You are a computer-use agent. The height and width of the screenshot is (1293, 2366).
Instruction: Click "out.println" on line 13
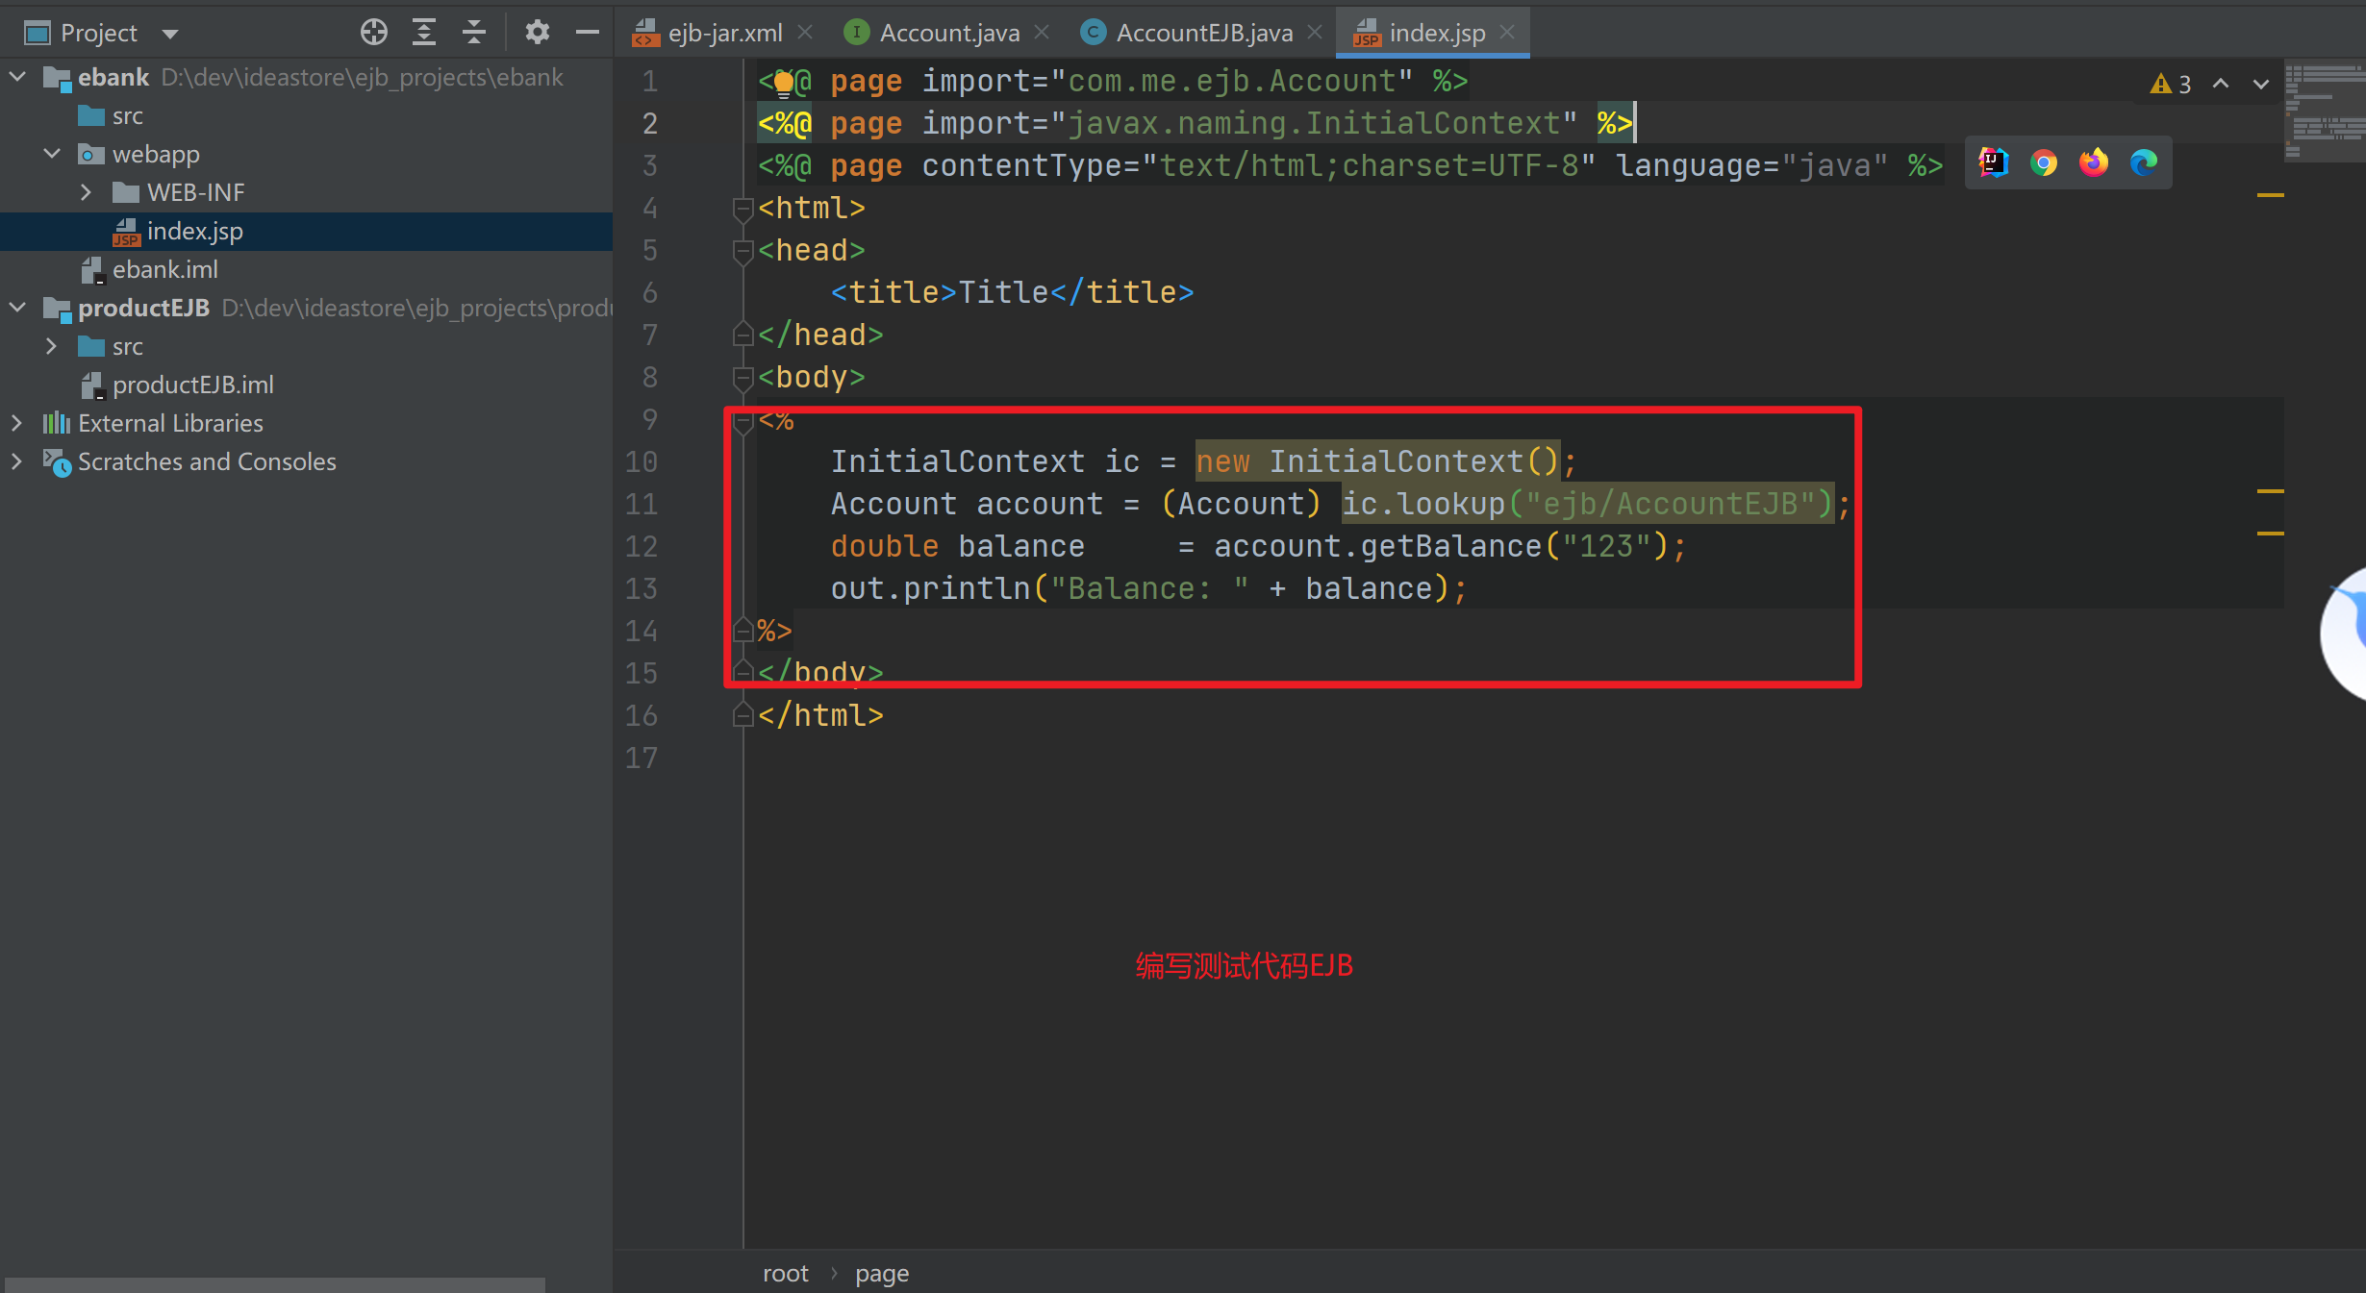coord(930,588)
